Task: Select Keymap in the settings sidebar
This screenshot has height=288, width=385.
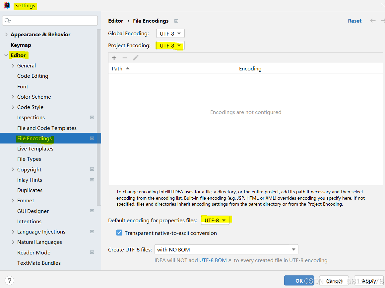Action: [21, 45]
